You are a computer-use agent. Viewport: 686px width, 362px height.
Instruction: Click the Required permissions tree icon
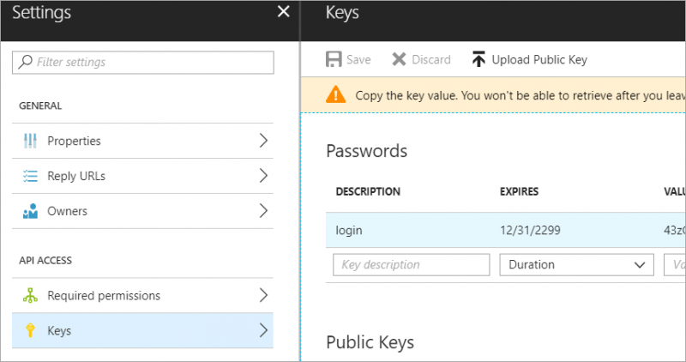(30, 295)
